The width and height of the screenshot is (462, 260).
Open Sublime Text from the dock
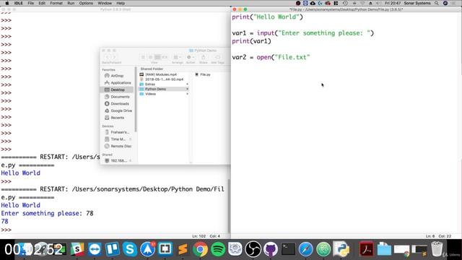click(x=183, y=249)
